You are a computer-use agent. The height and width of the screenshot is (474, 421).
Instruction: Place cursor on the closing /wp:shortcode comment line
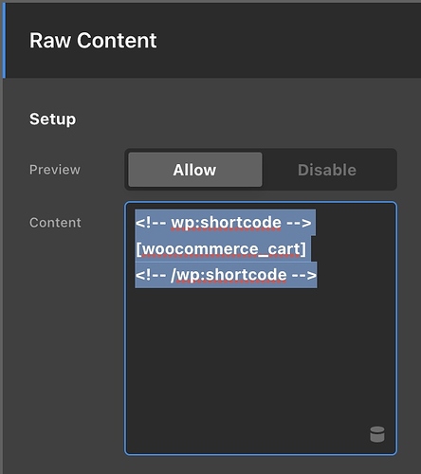click(226, 275)
